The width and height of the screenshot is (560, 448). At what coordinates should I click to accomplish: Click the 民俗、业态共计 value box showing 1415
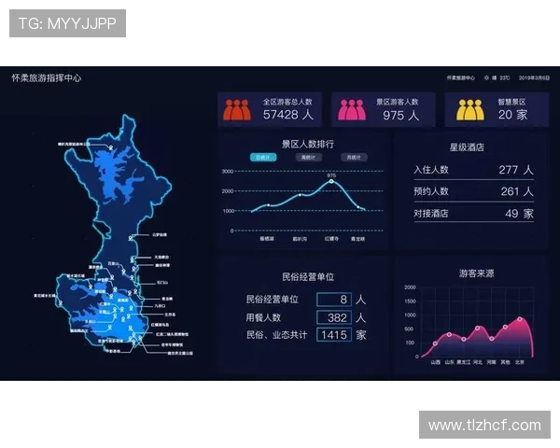coord(334,335)
